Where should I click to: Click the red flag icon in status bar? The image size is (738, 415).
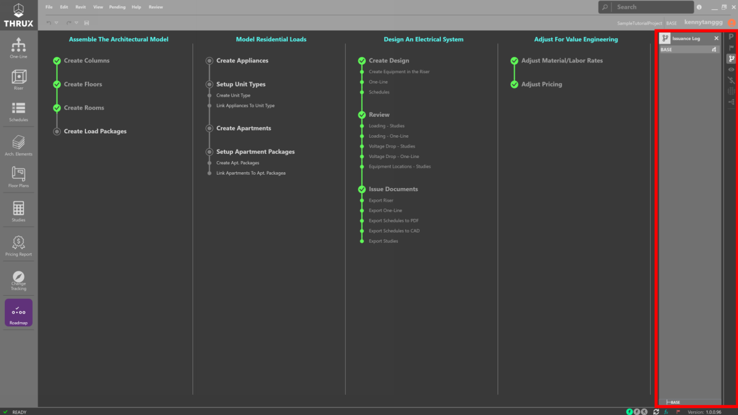click(x=678, y=411)
